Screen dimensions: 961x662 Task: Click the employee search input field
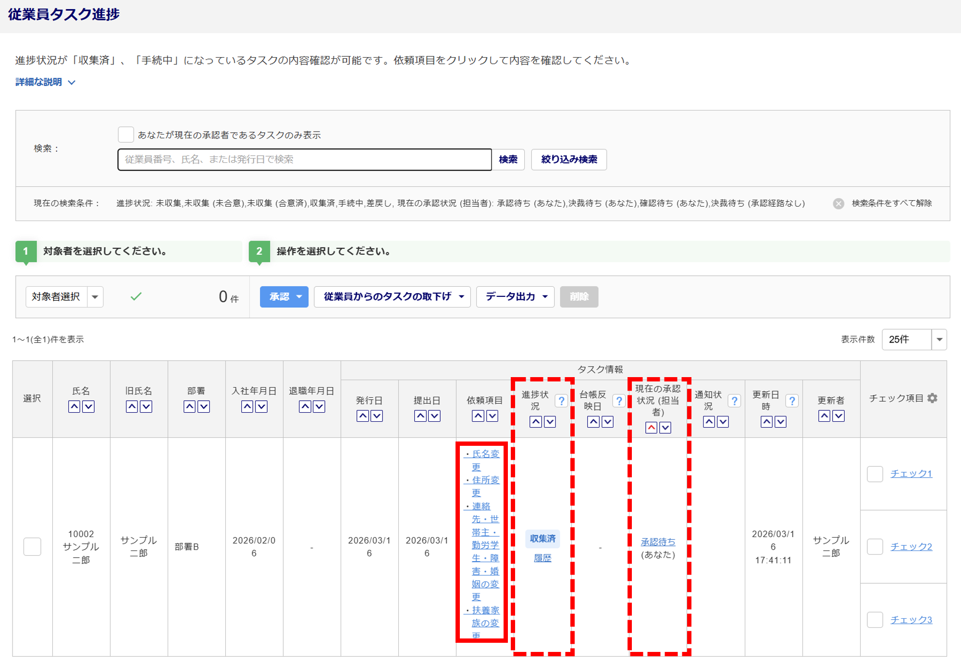305,159
